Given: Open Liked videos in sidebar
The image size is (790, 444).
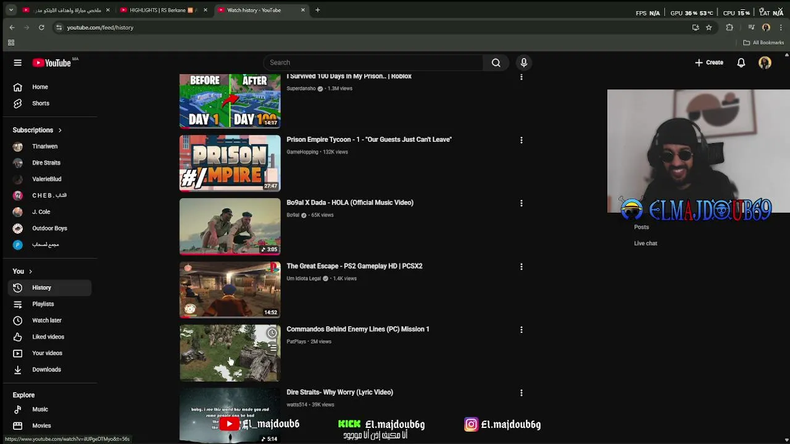Looking at the screenshot, I should 49,337.
